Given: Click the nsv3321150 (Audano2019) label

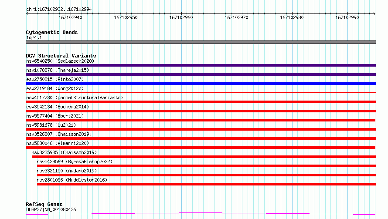Looking at the screenshot, I should click(67, 171).
